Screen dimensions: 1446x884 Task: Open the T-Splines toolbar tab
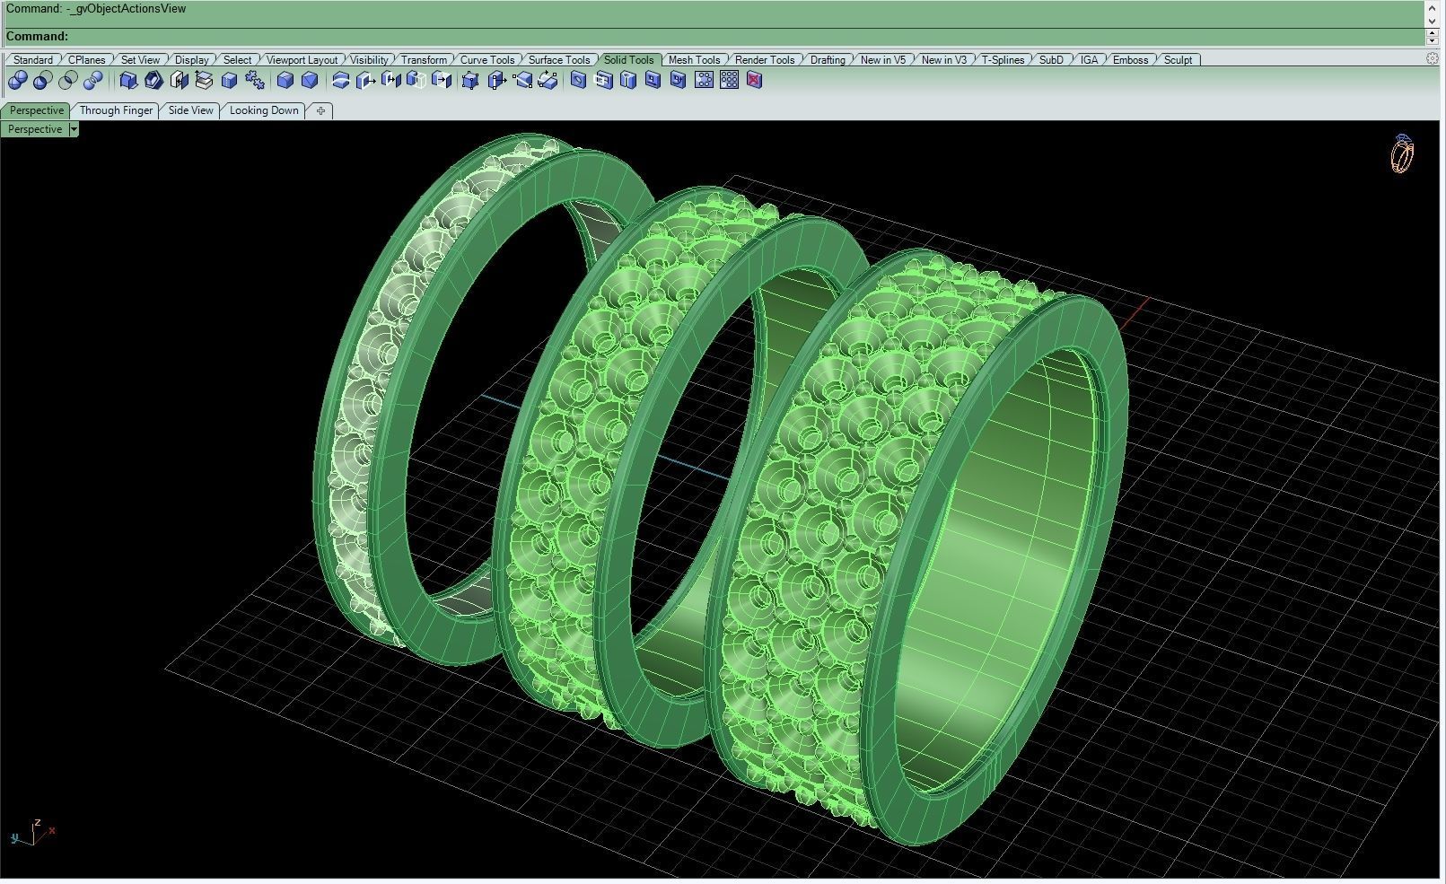tap(1003, 60)
